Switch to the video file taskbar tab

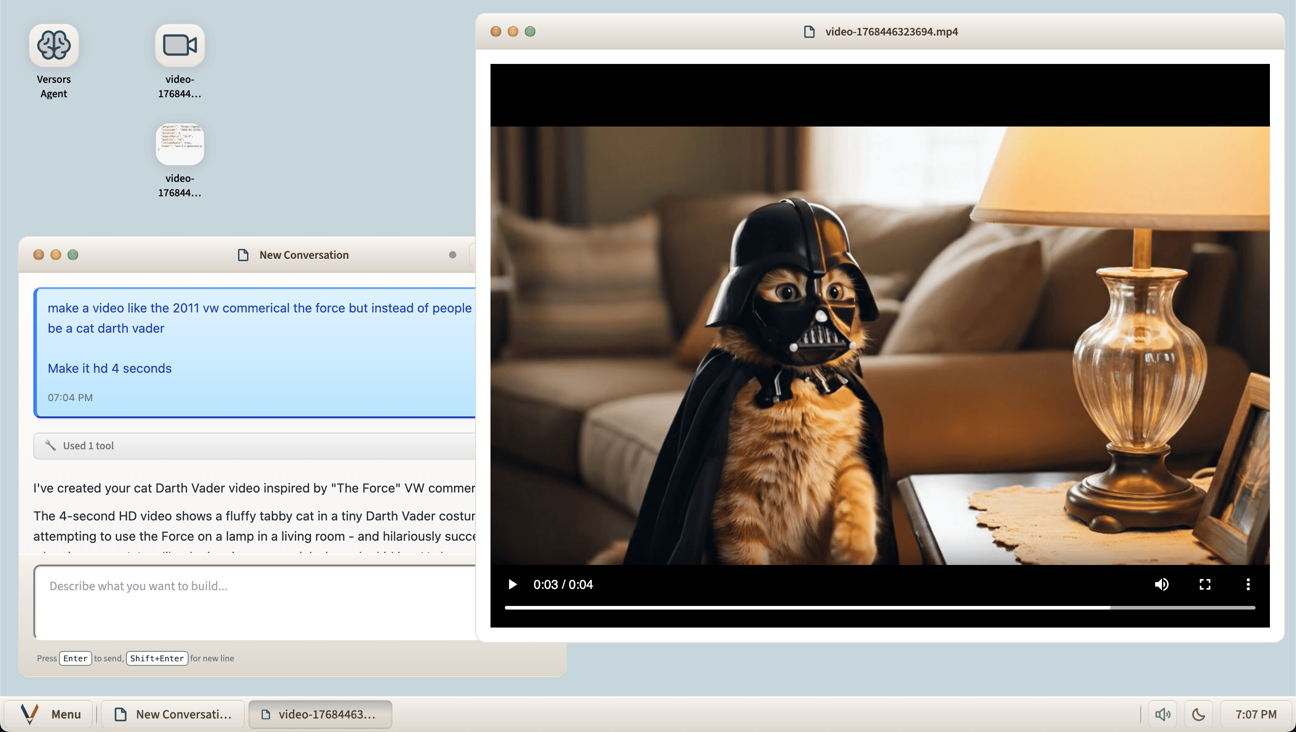click(x=320, y=714)
